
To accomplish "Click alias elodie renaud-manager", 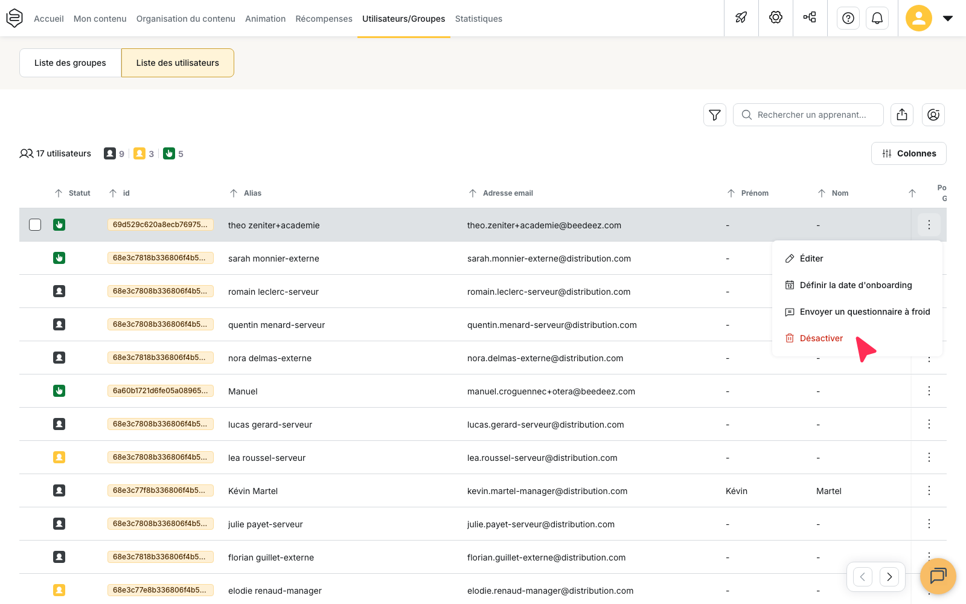I will 275,591.
